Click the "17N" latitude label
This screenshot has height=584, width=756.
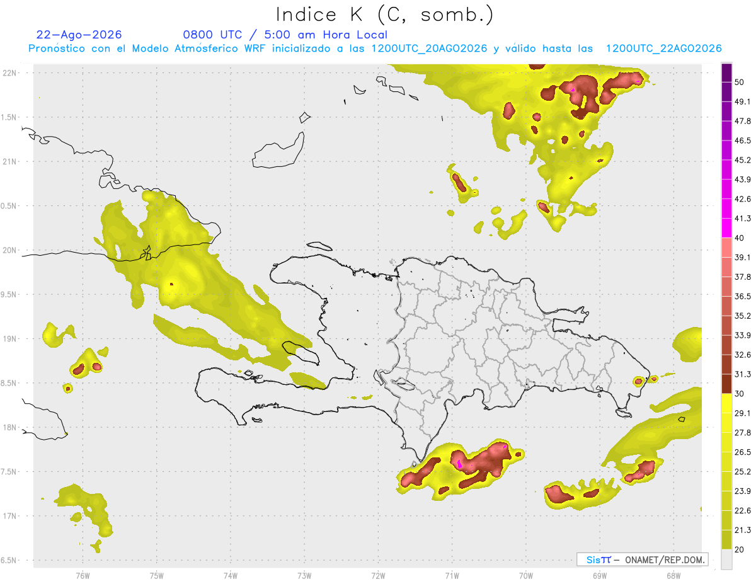tap(9, 516)
